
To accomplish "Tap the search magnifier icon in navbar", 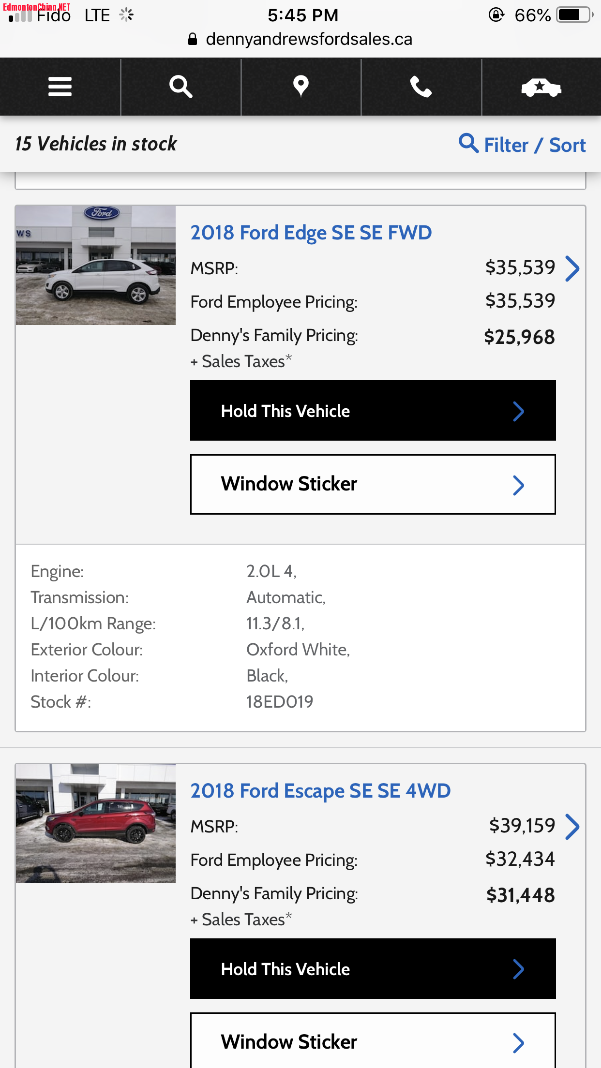I will click(180, 87).
